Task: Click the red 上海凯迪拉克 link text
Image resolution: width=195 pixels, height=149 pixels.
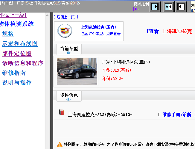Action: pyautogui.click(x=177, y=31)
